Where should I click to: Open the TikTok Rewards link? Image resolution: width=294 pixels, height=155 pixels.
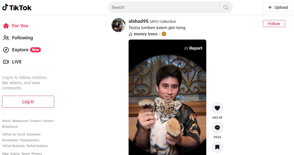coord(13,146)
